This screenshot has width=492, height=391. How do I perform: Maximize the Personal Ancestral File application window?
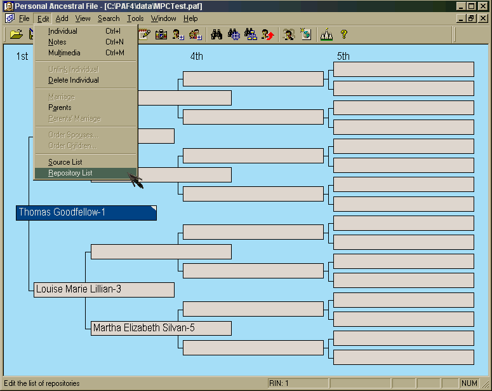[x=471, y=6]
